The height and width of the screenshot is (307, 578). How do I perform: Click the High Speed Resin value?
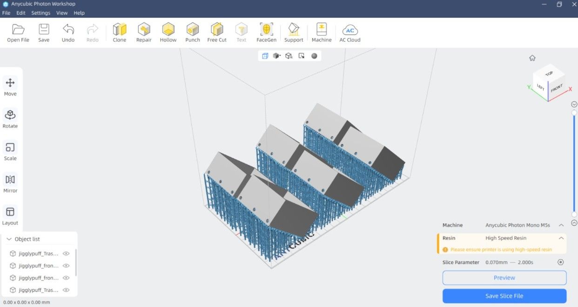(506, 238)
